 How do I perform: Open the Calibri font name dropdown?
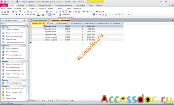click(9, 14)
